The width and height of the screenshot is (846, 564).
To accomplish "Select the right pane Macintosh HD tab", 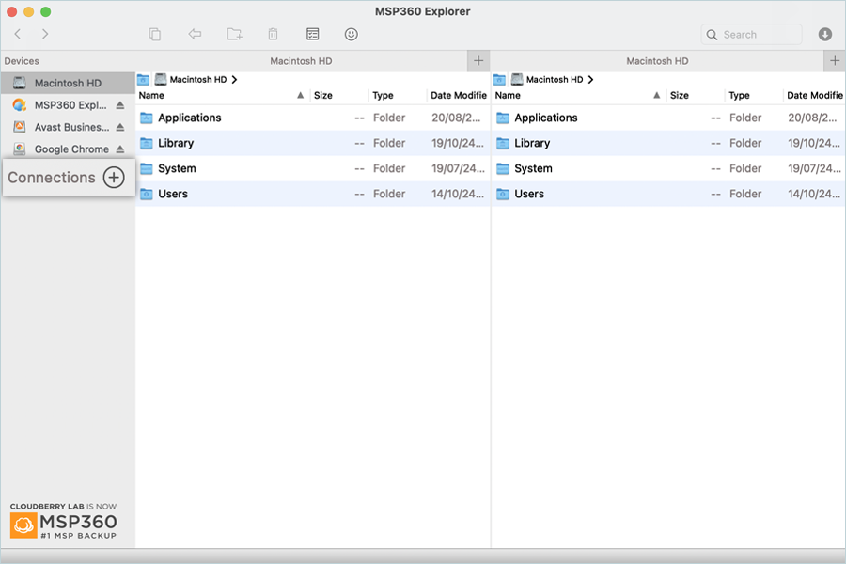I will (657, 61).
